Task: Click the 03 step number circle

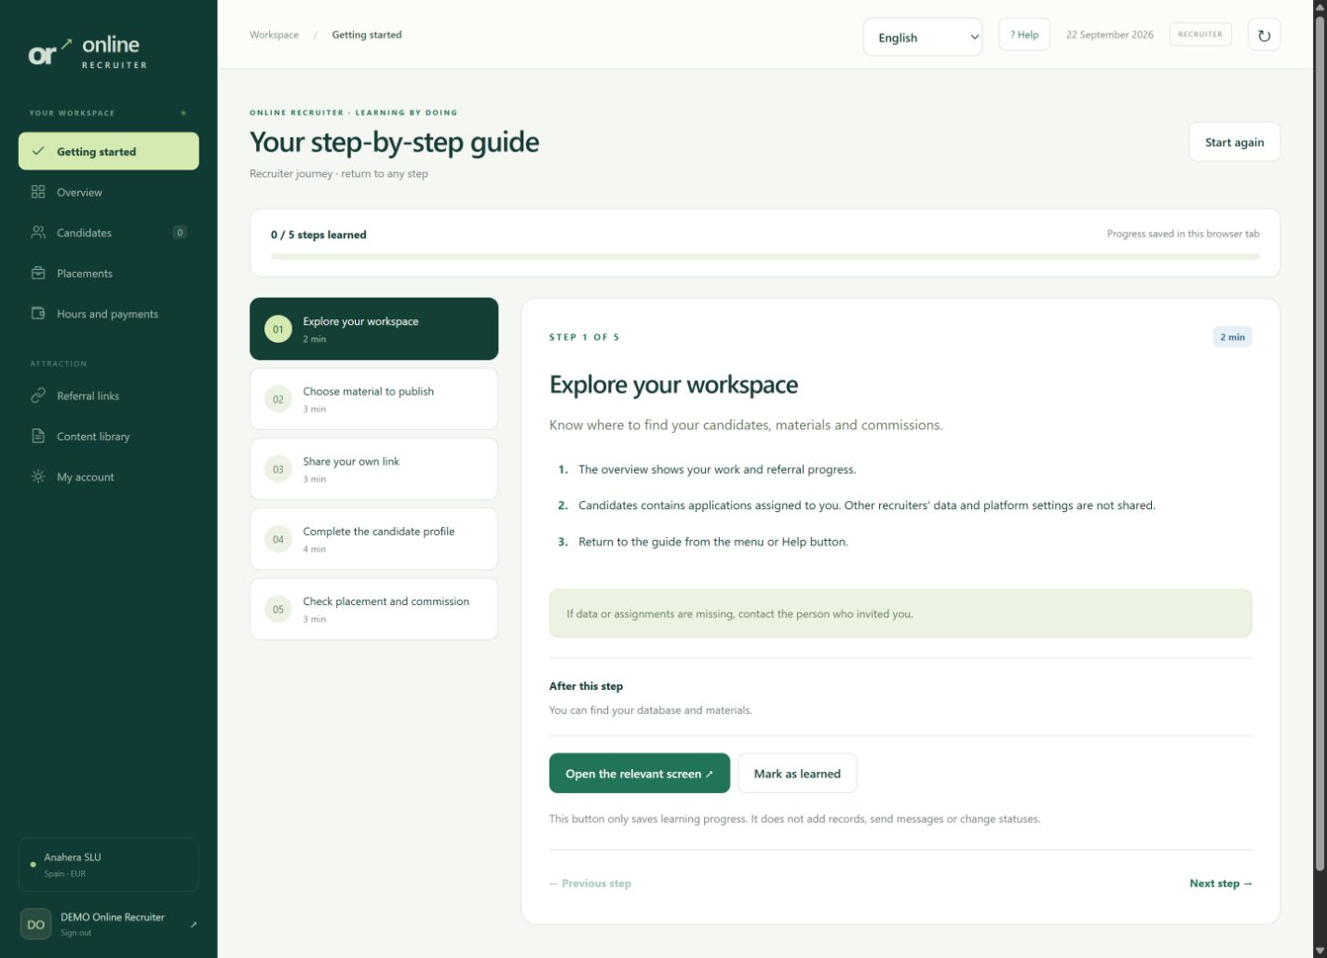Action: point(278,469)
